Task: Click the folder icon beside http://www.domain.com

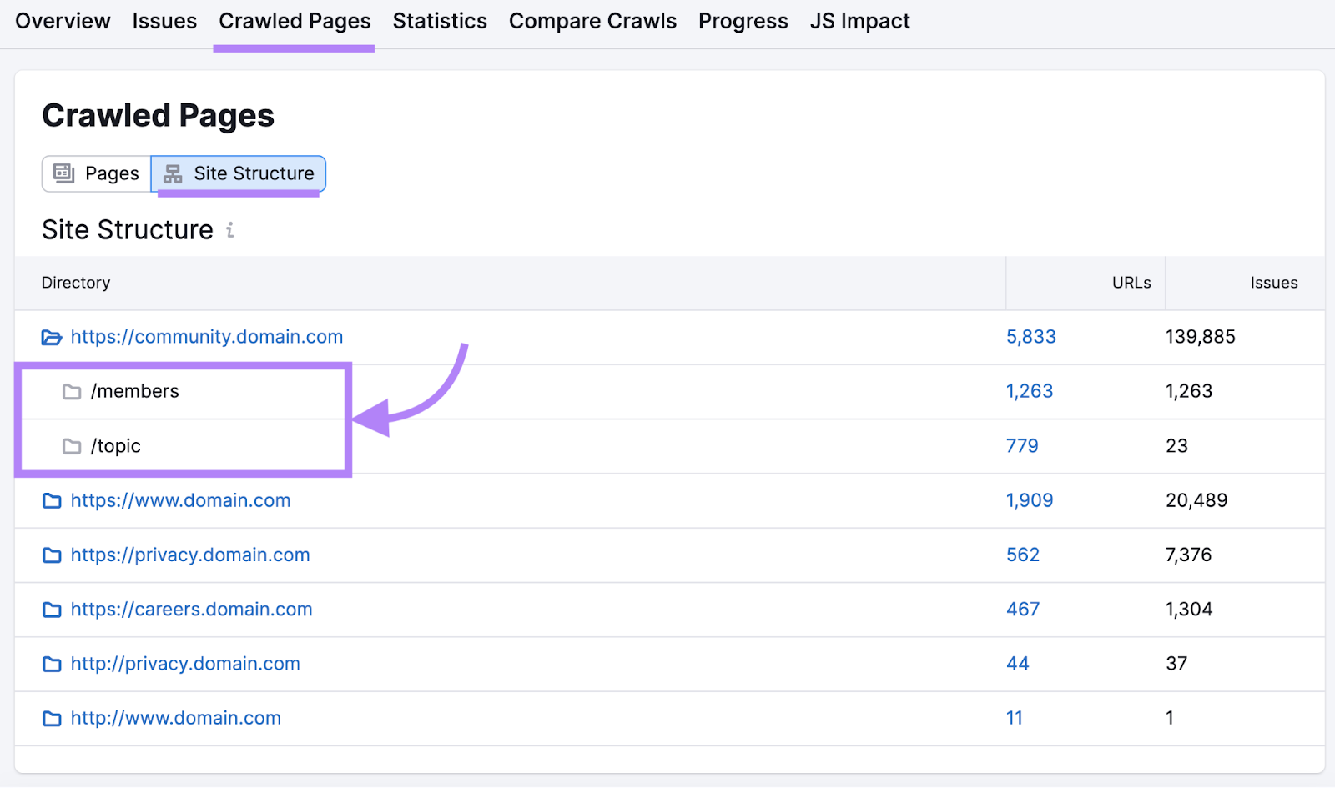Action: pos(52,718)
